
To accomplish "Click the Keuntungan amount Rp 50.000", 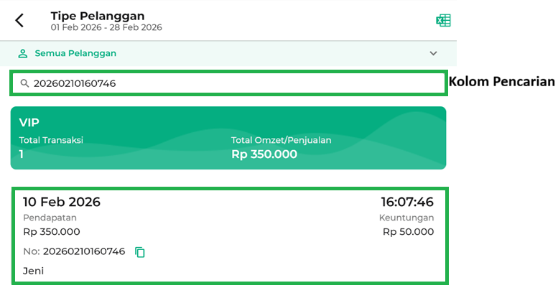I will (408, 232).
